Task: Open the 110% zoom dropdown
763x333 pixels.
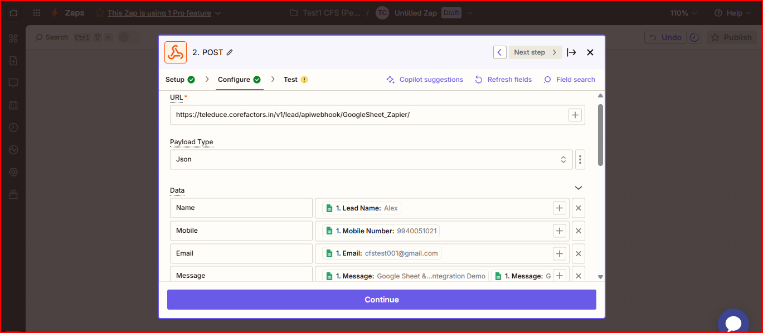Action: (683, 13)
